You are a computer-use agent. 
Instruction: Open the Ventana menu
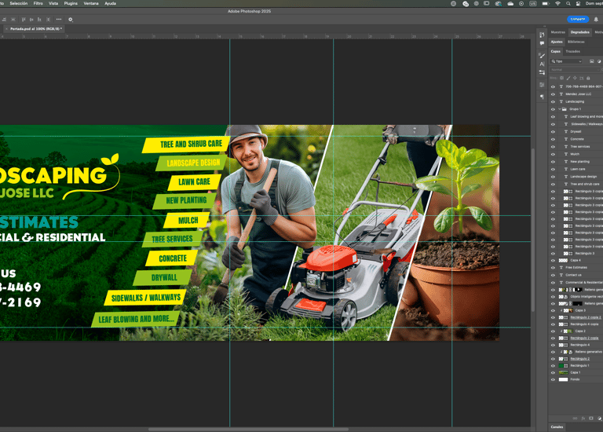[91, 3]
